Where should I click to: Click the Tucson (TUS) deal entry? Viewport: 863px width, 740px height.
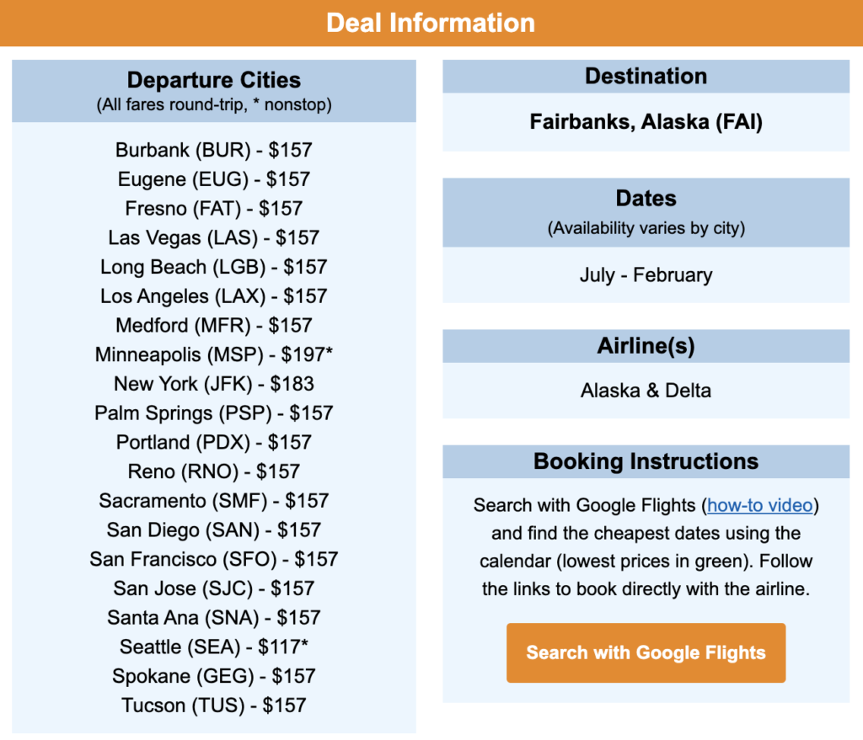click(213, 705)
